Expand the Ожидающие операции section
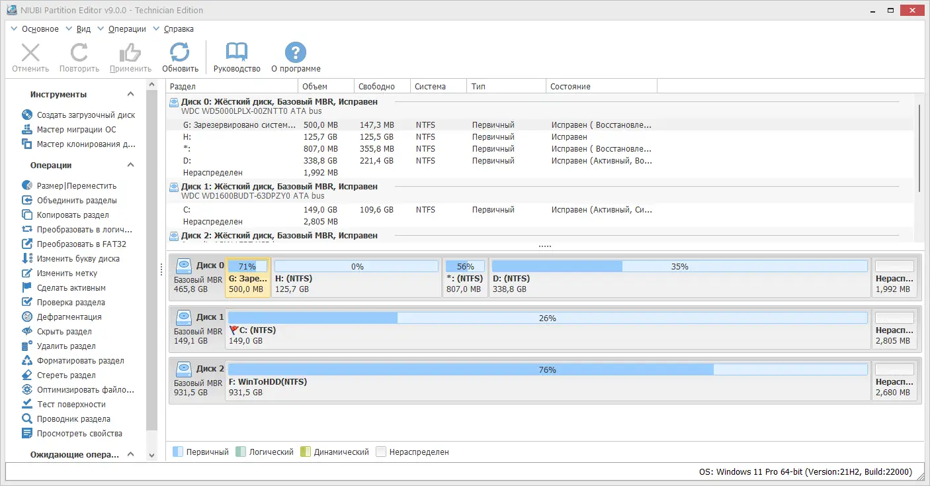Viewport: 930px width, 486px height. (130, 454)
